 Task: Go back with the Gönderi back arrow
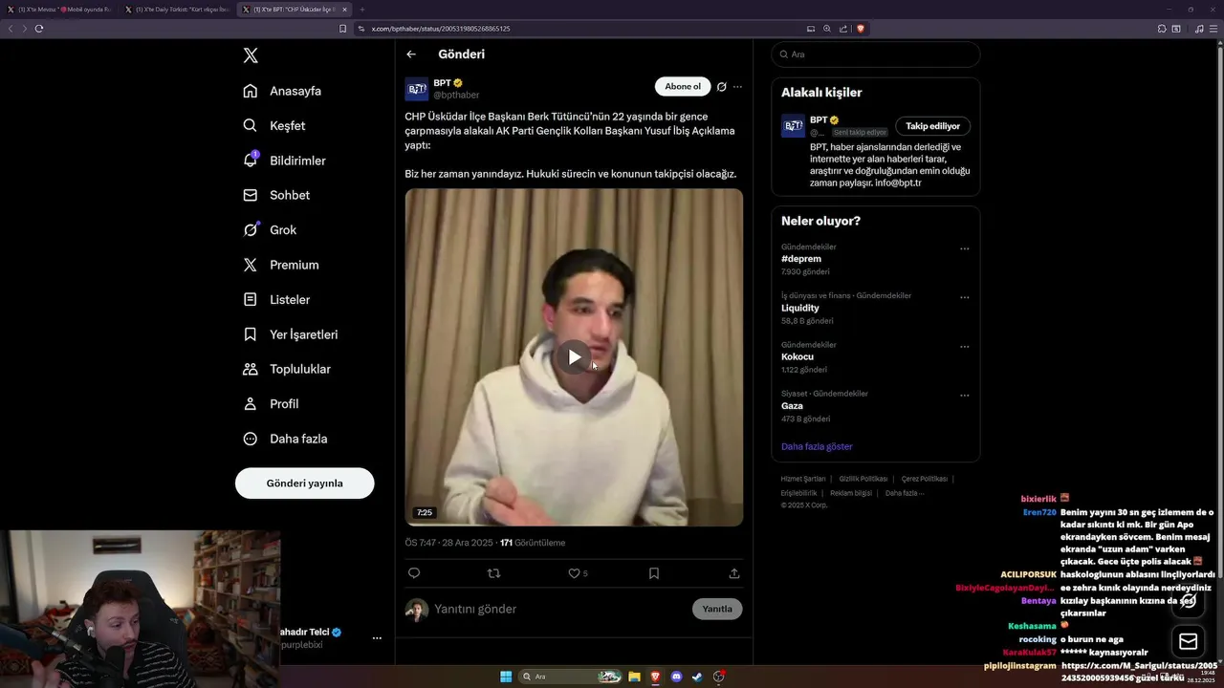[x=411, y=54]
